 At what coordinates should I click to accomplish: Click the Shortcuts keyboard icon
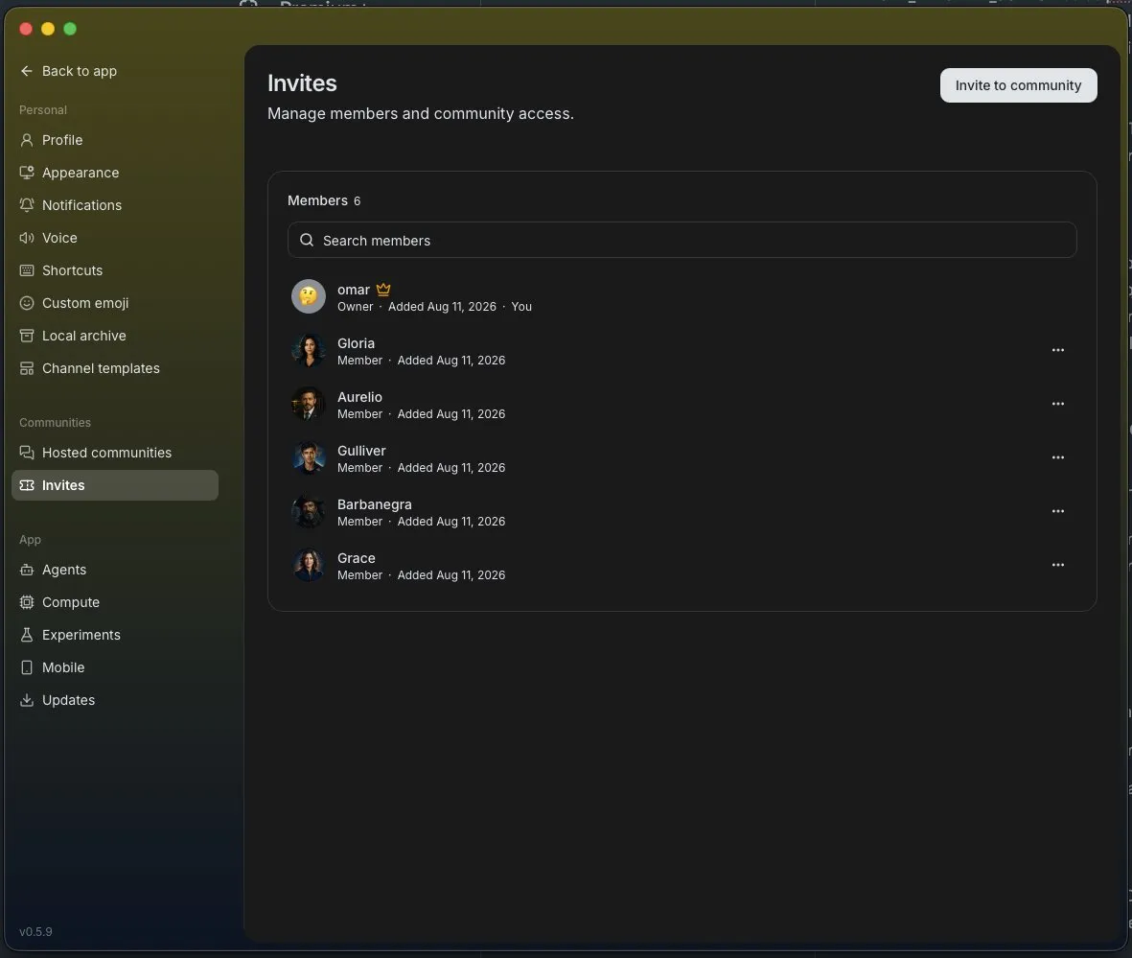27,270
